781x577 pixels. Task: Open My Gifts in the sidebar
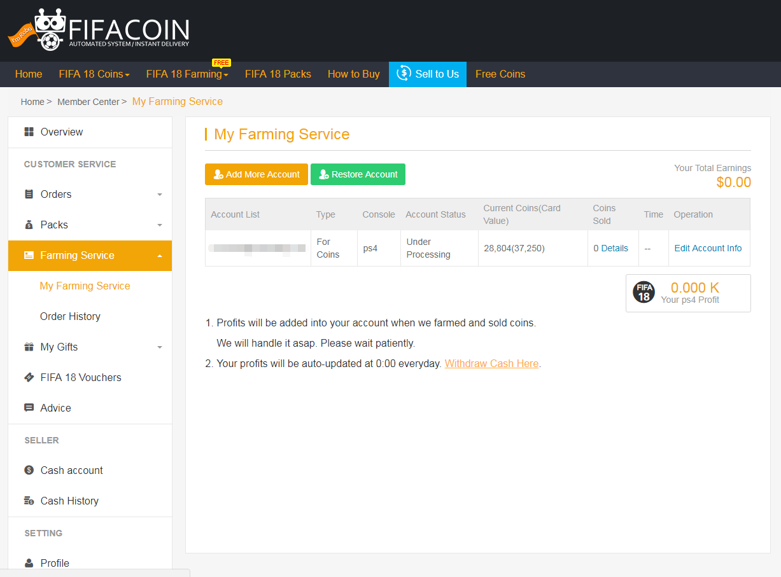pyautogui.click(x=90, y=347)
